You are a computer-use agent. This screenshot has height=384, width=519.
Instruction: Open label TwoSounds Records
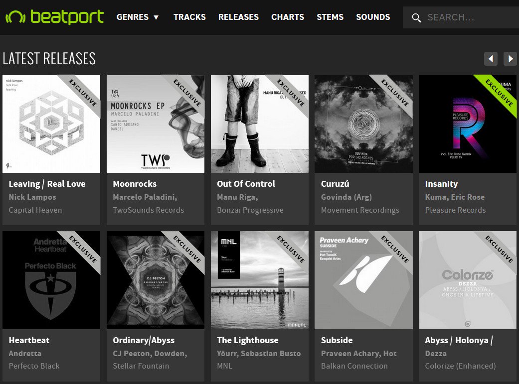click(x=148, y=210)
